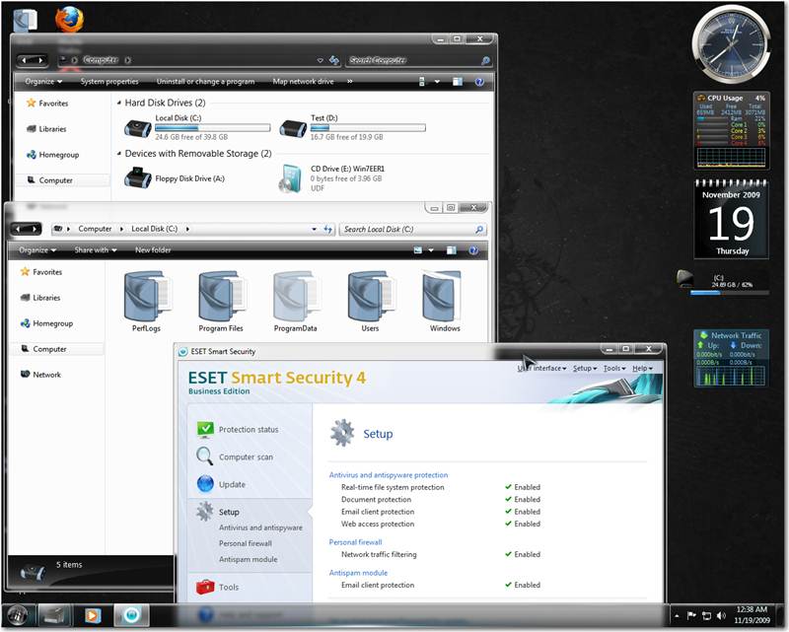Show hidden tray icons arrow

tap(677, 616)
